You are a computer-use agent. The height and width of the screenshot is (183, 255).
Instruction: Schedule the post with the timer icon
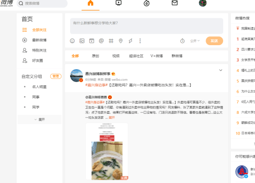tap(182, 41)
